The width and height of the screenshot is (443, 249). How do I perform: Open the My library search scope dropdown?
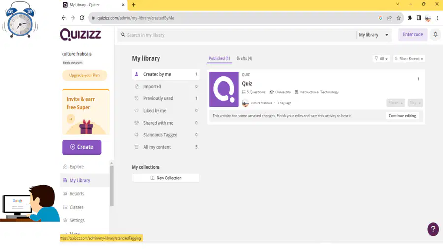[374, 35]
